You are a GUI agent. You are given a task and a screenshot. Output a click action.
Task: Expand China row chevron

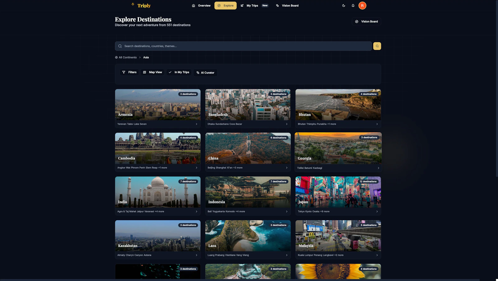[287, 168]
